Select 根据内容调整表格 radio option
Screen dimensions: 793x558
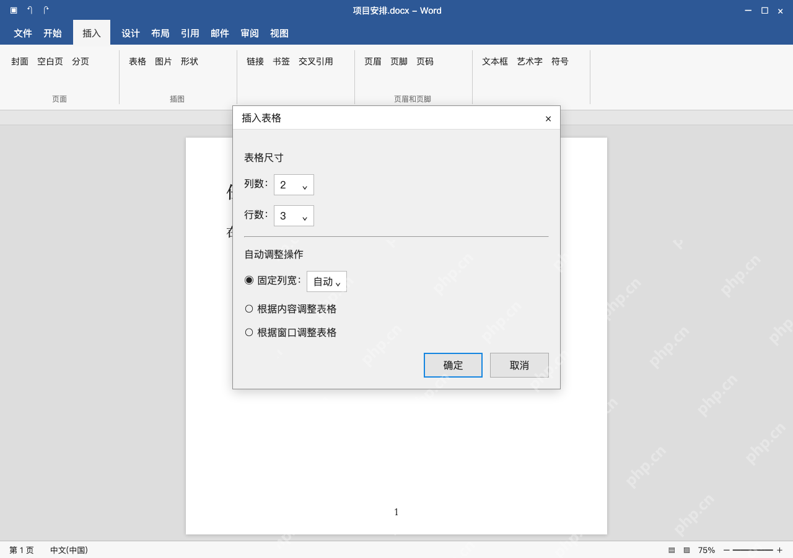pyautogui.click(x=249, y=309)
